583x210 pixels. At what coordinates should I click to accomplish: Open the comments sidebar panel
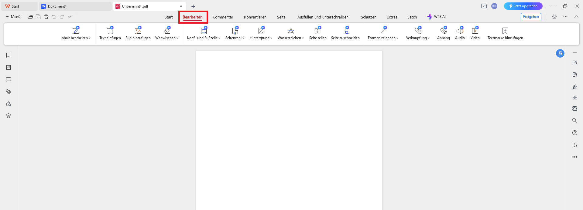[x=9, y=79]
